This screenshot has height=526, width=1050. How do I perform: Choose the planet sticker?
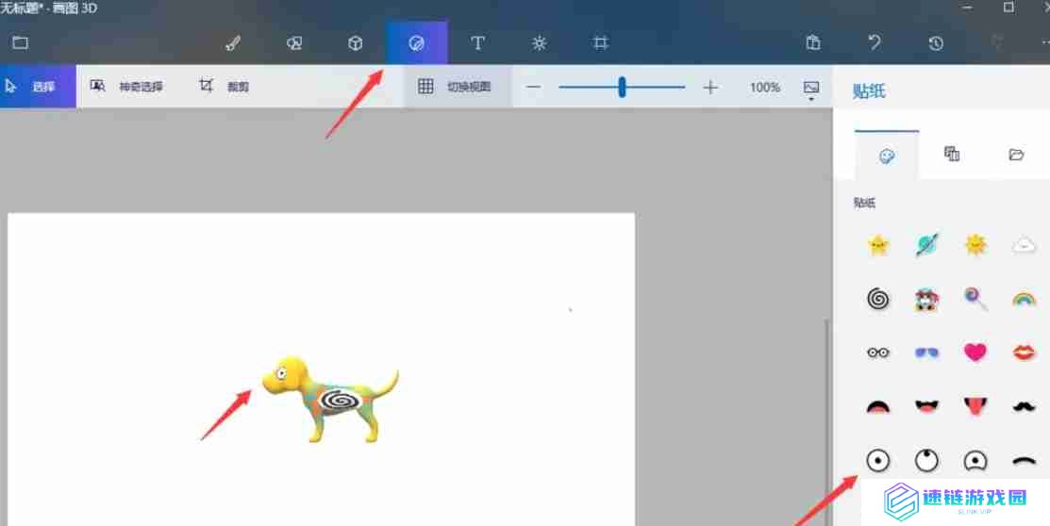pos(926,245)
